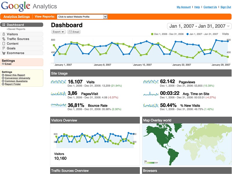This screenshot has width=232, height=174.
Task: Click the Pages/Visit sparkline thumbnail
Action: click(59, 93)
